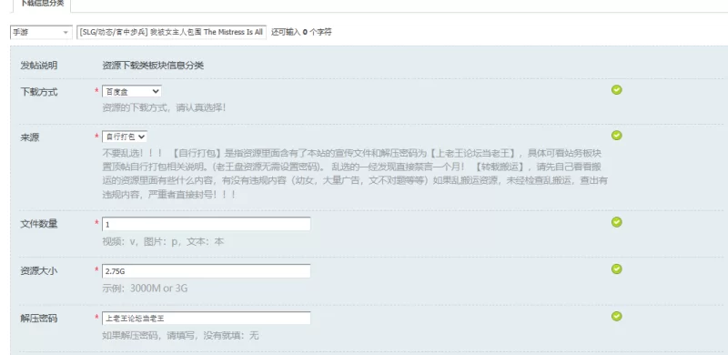Click the hint 示例：3000M or 3G
Viewport: 728px width, 355px height.
tap(145, 289)
